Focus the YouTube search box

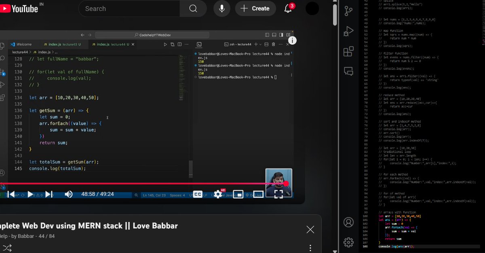coord(129,8)
